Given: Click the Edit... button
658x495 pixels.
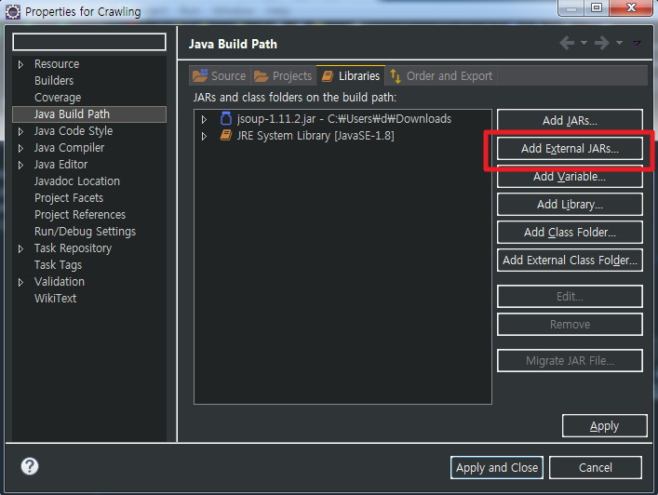Looking at the screenshot, I should pyautogui.click(x=570, y=297).
